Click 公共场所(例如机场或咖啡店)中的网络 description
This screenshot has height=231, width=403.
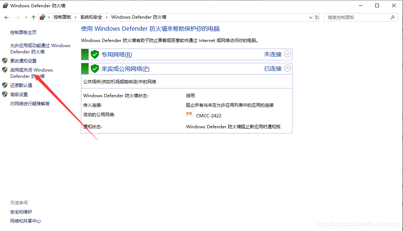120,82
